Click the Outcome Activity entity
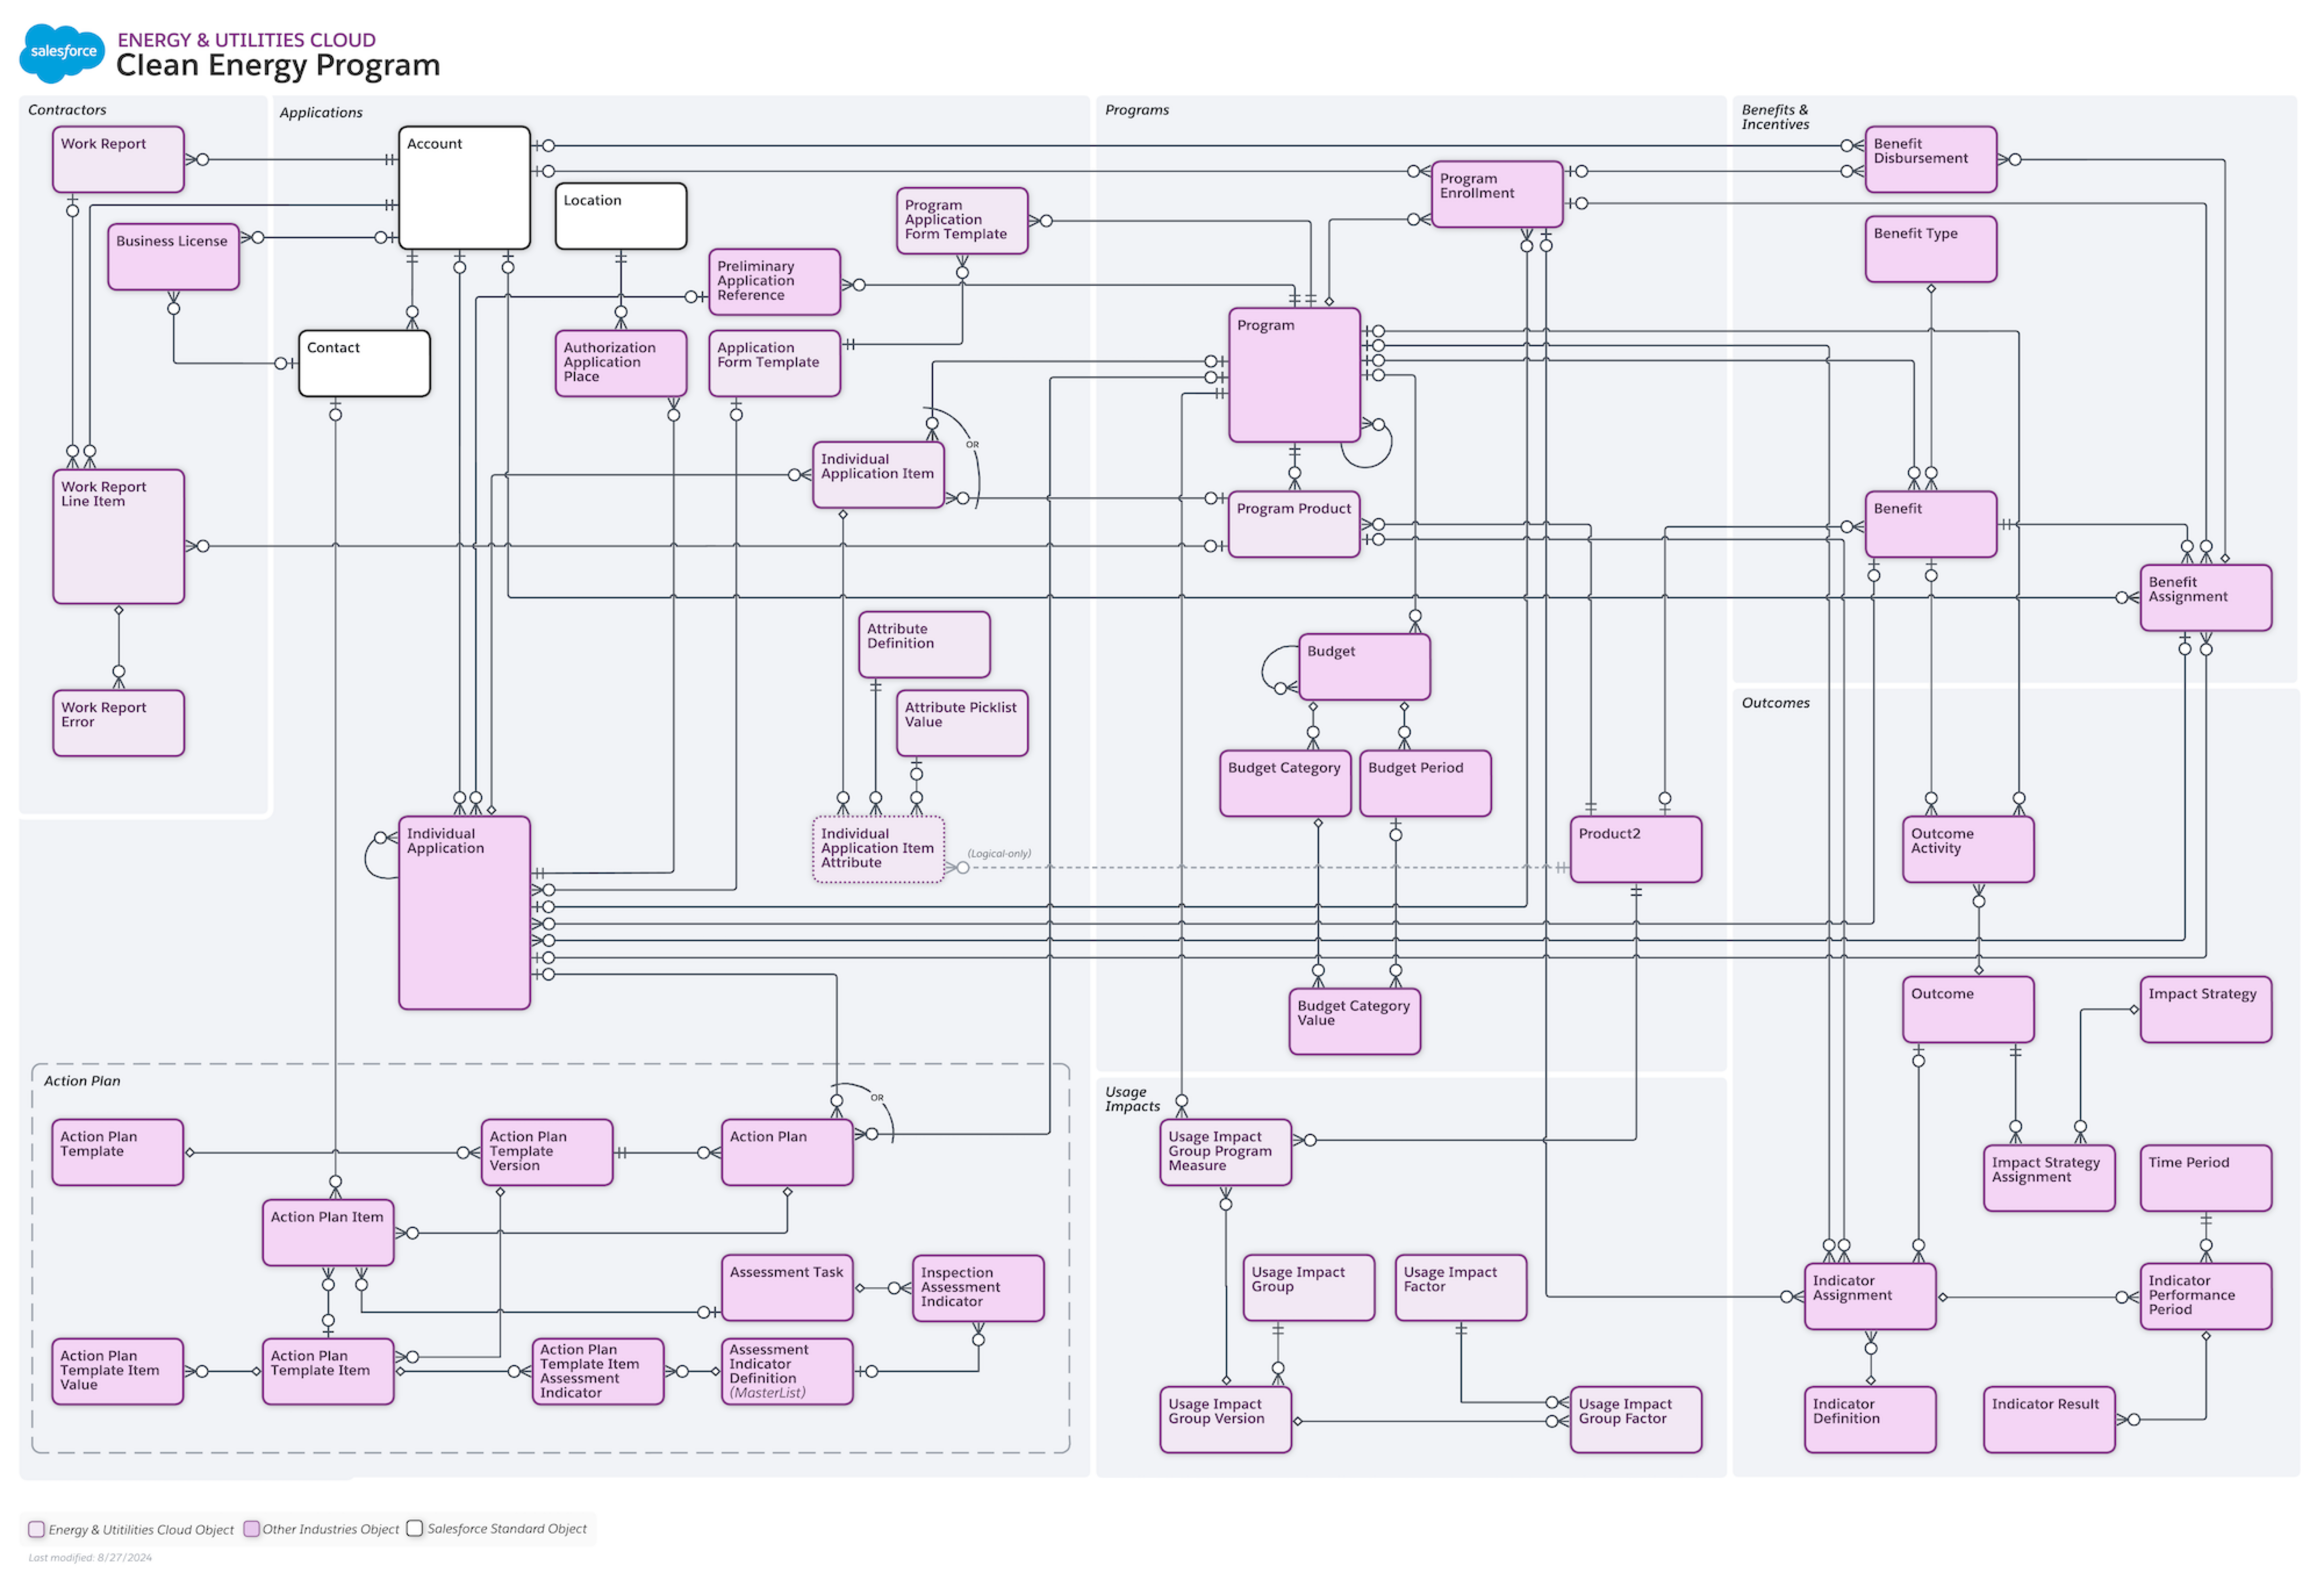This screenshot has height=1580, width=2324. coord(1968,849)
